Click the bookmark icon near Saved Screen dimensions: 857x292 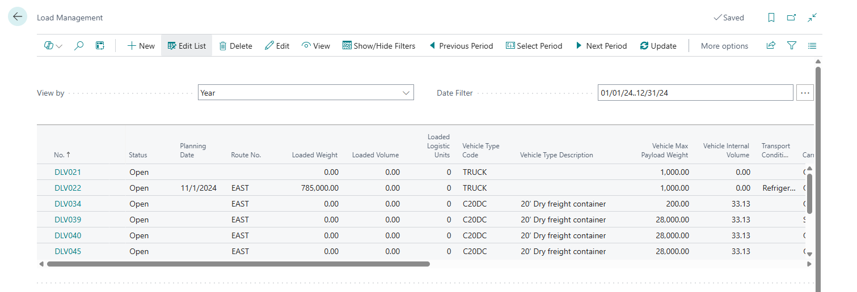coord(771,18)
